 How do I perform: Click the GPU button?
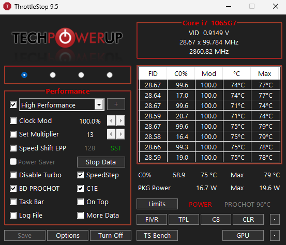tap(243, 236)
